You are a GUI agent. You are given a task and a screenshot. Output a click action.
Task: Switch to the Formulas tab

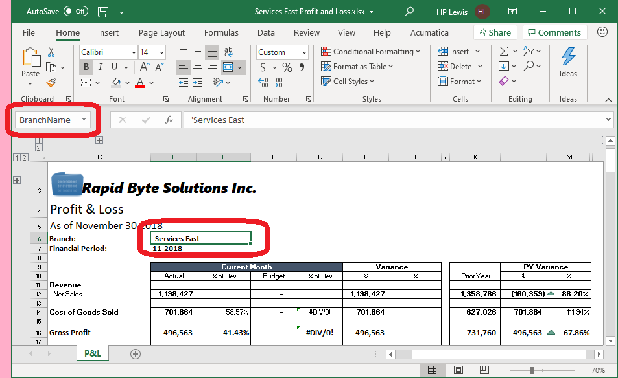pos(221,32)
